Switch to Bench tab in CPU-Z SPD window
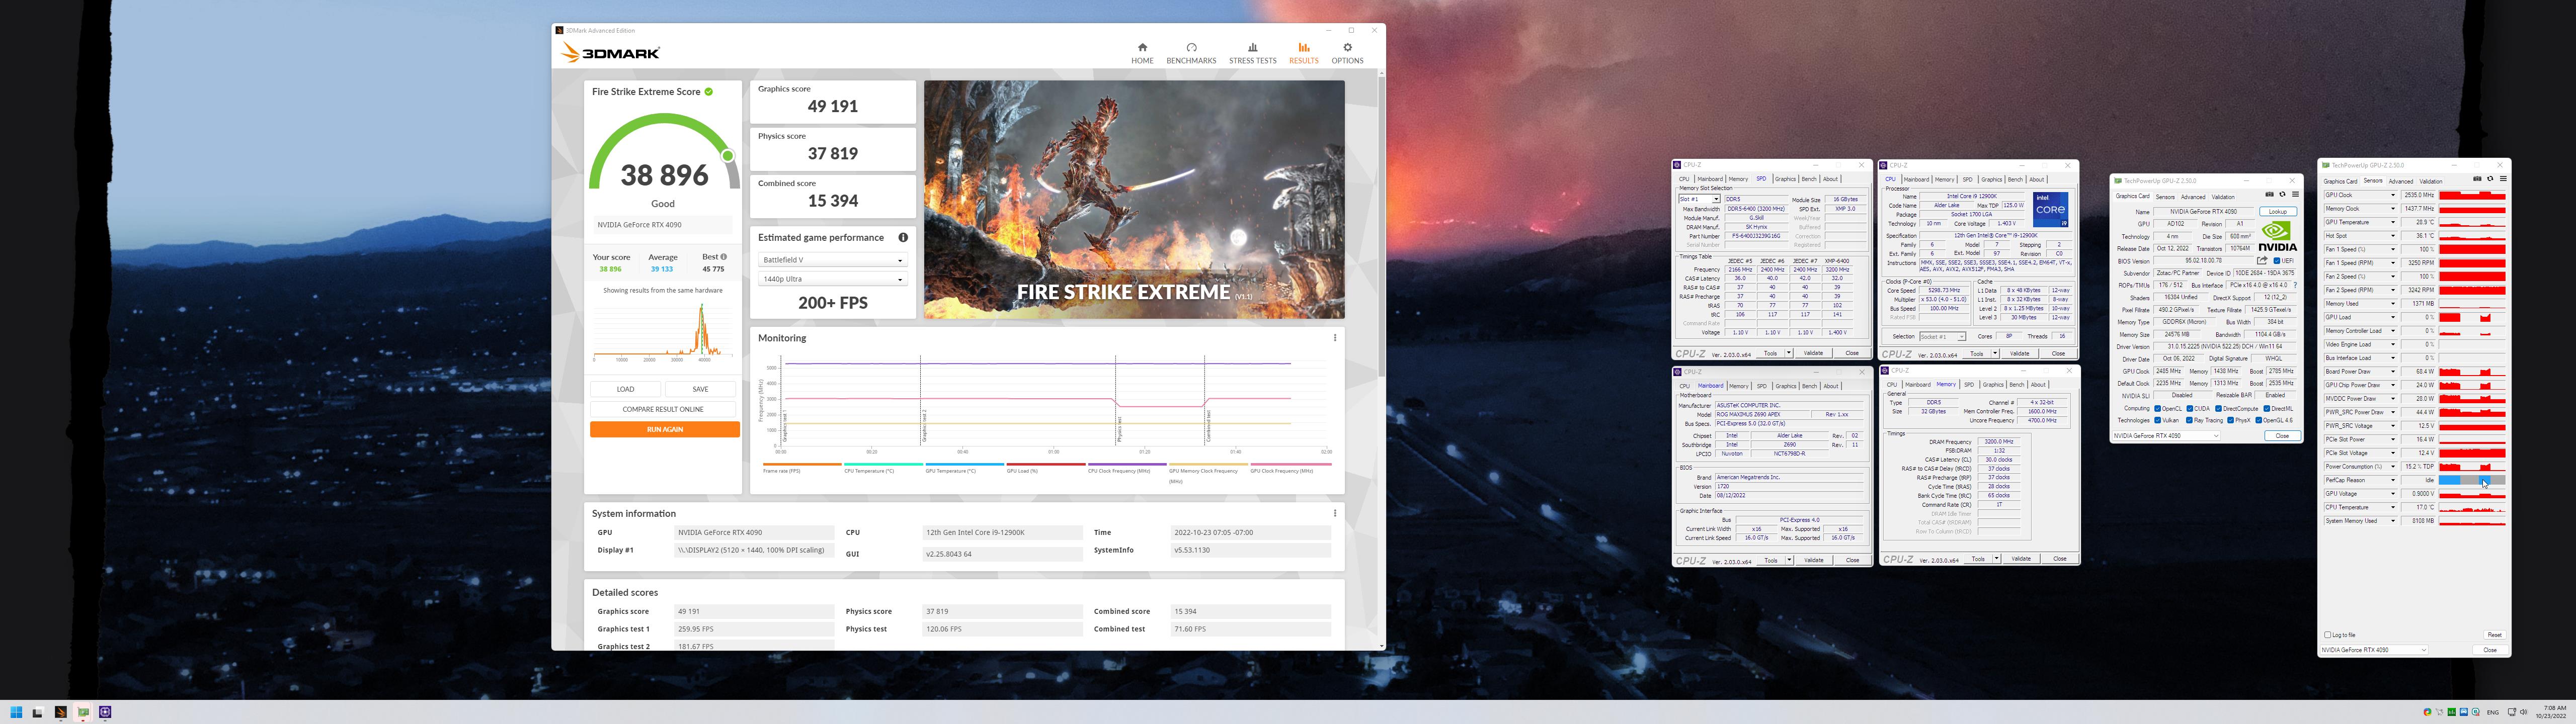2576x724 pixels. tap(1808, 179)
